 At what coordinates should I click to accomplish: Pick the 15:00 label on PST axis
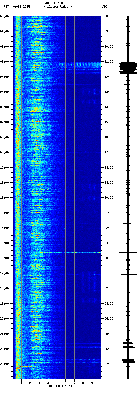coord(4,243)
